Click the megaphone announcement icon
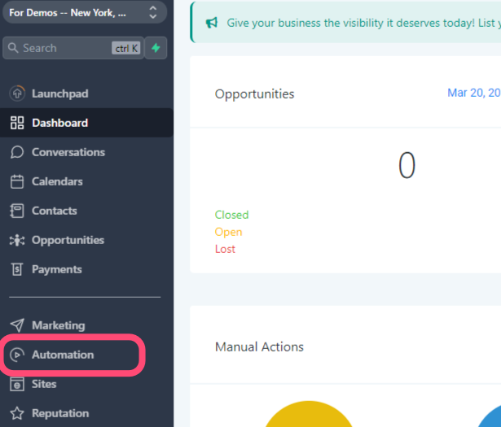 pyautogui.click(x=212, y=23)
